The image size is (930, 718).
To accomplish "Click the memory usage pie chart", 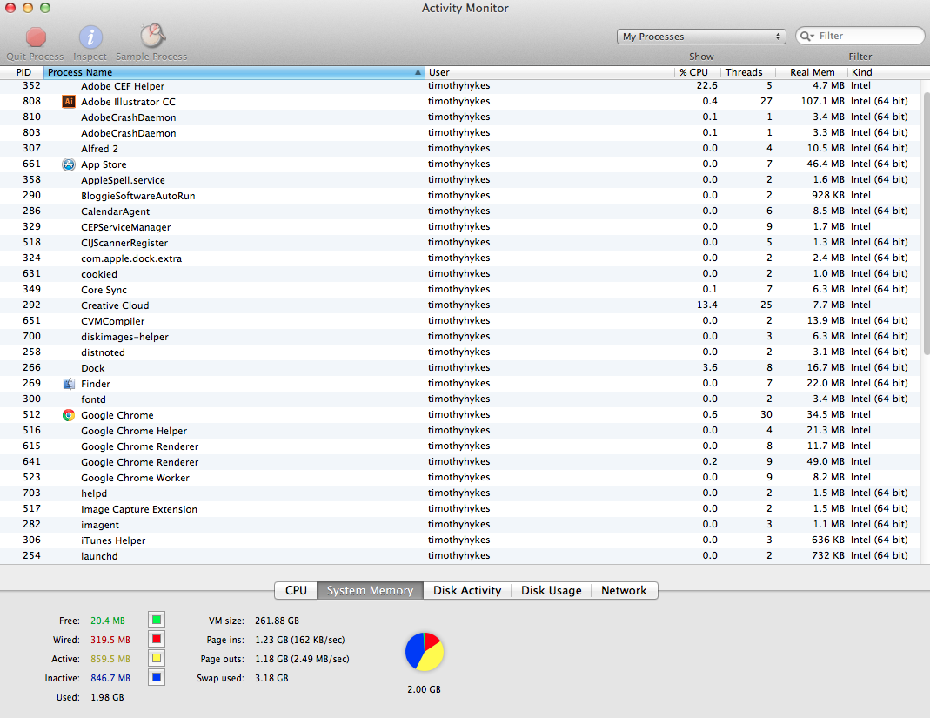I will click(x=425, y=652).
